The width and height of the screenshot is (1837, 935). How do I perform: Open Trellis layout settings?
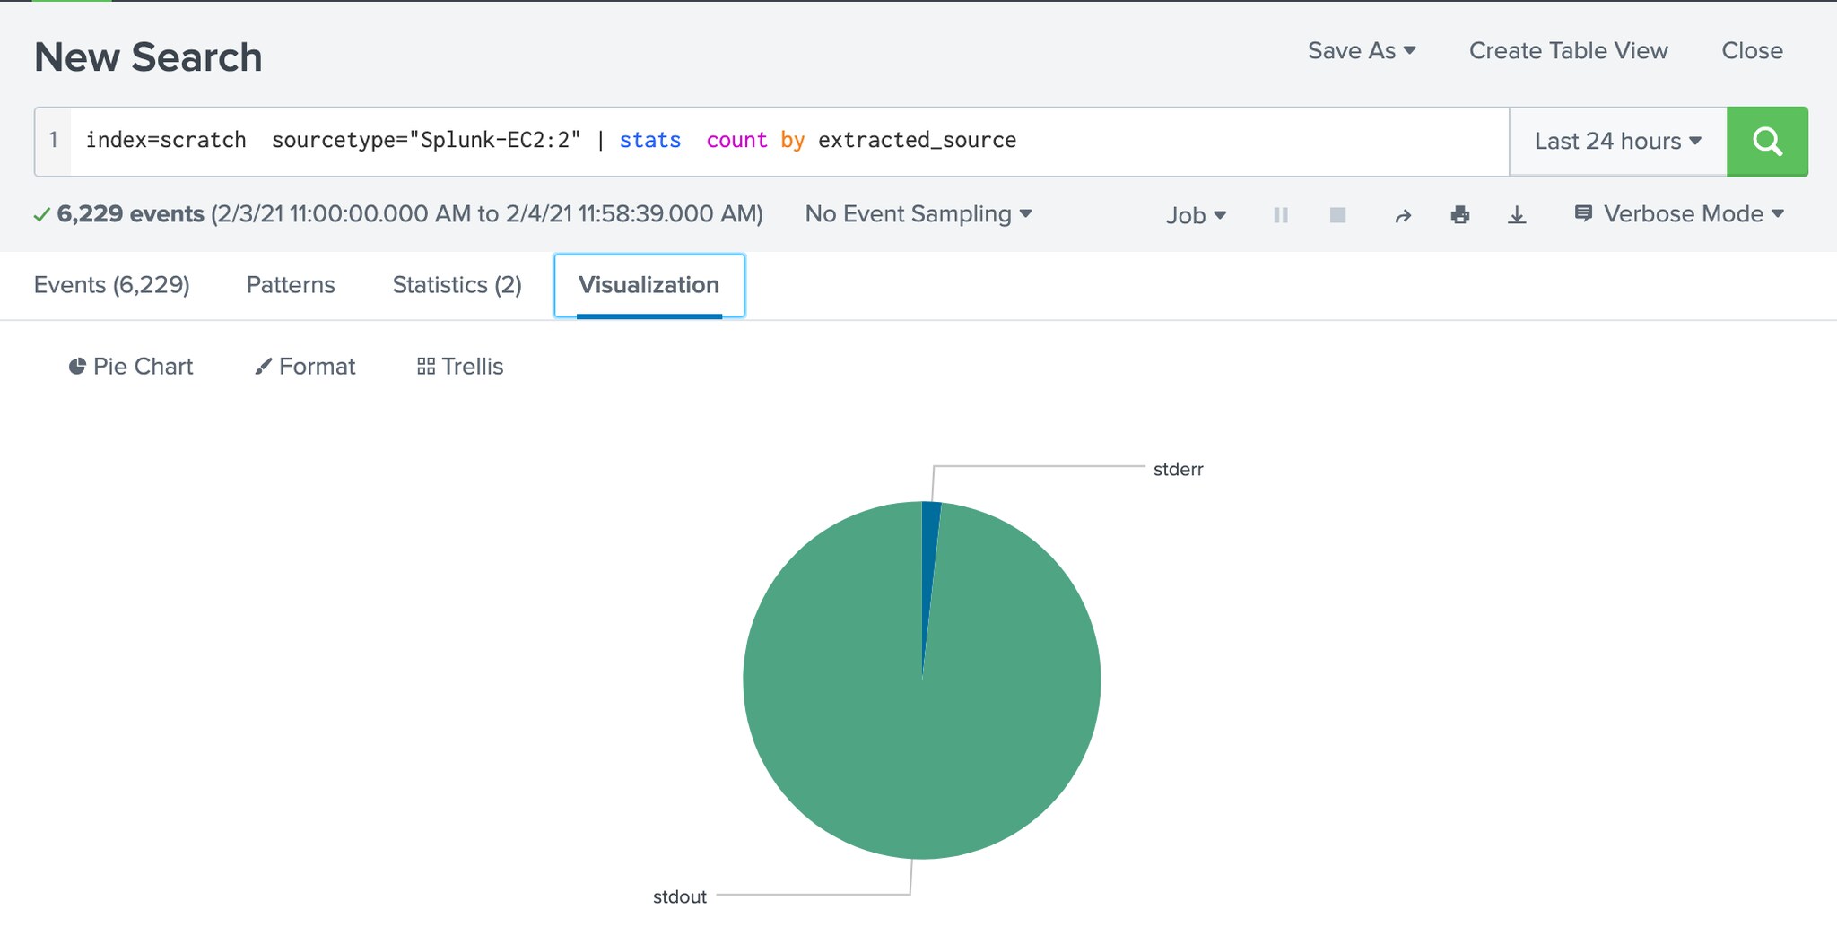click(460, 367)
